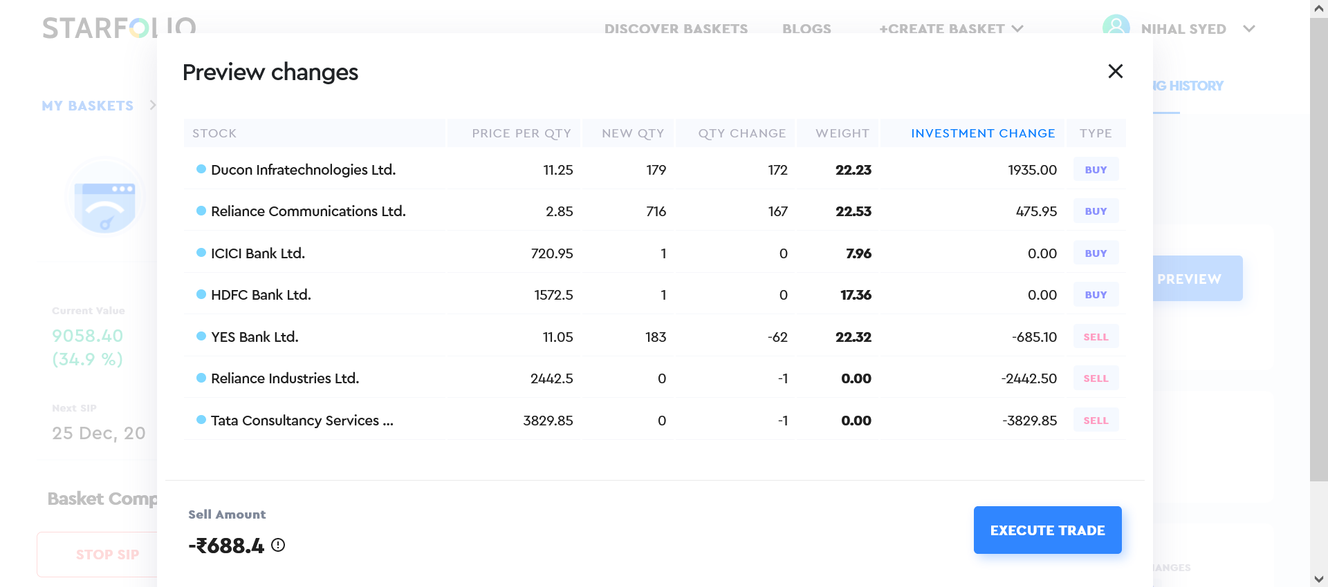Click the blue dot beside HDFC Bank
The width and height of the screenshot is (1328, 587).
point(201,294)
